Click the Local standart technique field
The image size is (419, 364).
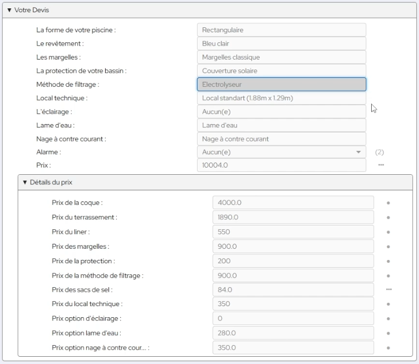click(282, 98)
